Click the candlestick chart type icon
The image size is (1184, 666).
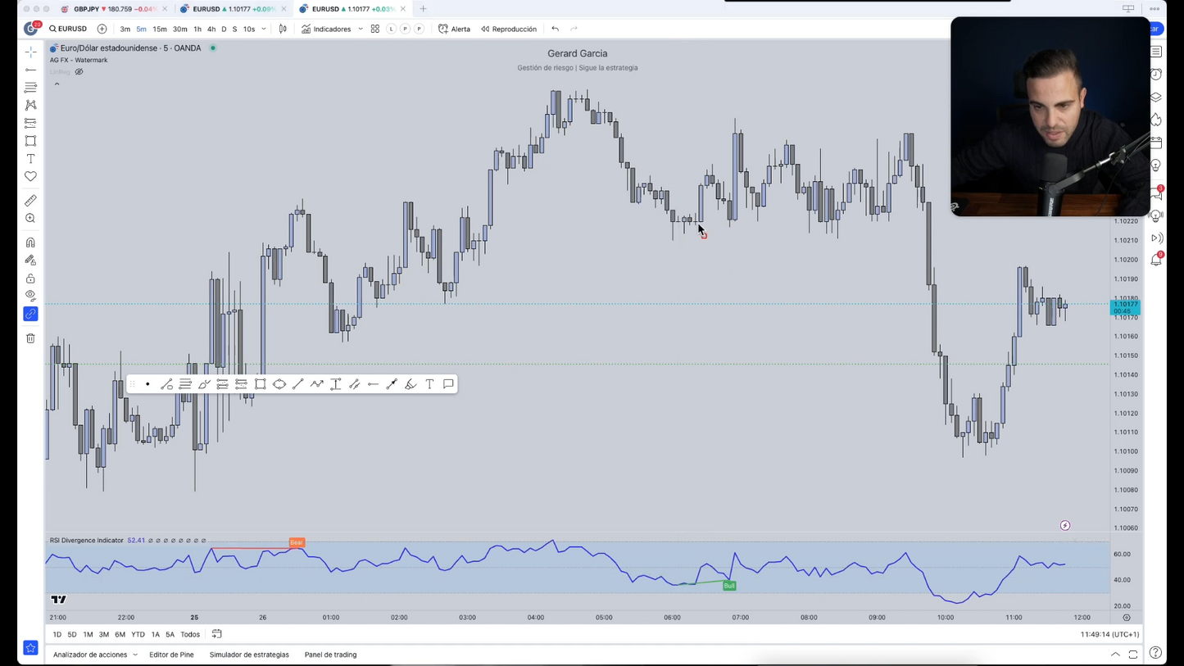pos(283,29)
